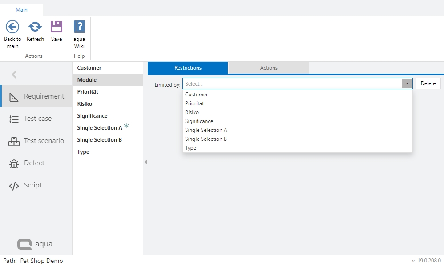Collapse the left sidebar with chevron
The height and width of the screenshot is (266, 444).
[x=14, y=75]
